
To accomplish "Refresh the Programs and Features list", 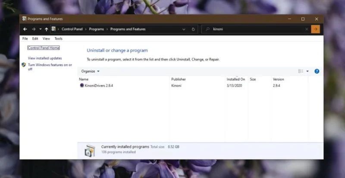I will tap(193, 29).
